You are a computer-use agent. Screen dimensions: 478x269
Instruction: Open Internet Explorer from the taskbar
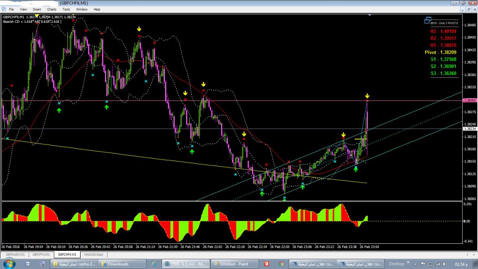click(154, 264)
